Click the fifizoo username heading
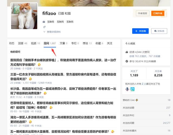Viewport: 173px width, 135px height. (x=49, y=13)
